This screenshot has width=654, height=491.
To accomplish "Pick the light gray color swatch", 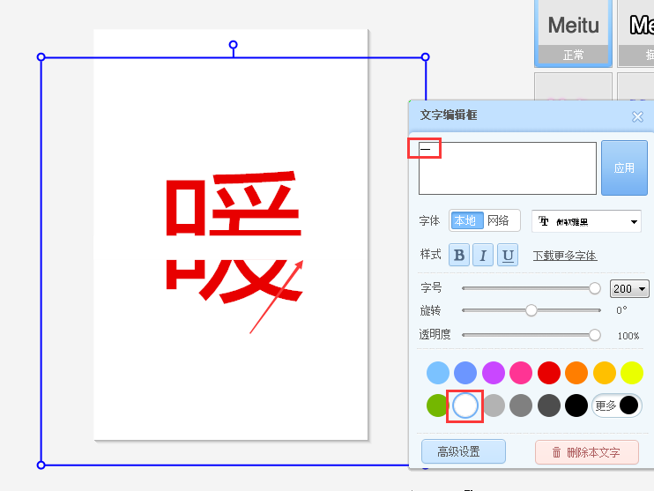I will (494, 405).
